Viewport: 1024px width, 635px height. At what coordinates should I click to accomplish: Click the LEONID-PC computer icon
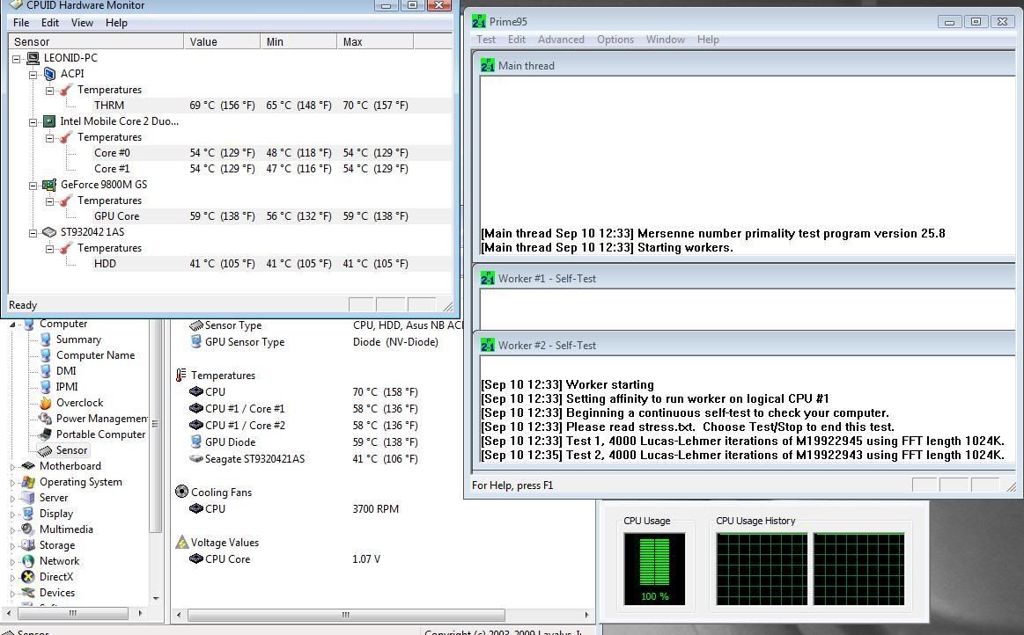33,58
